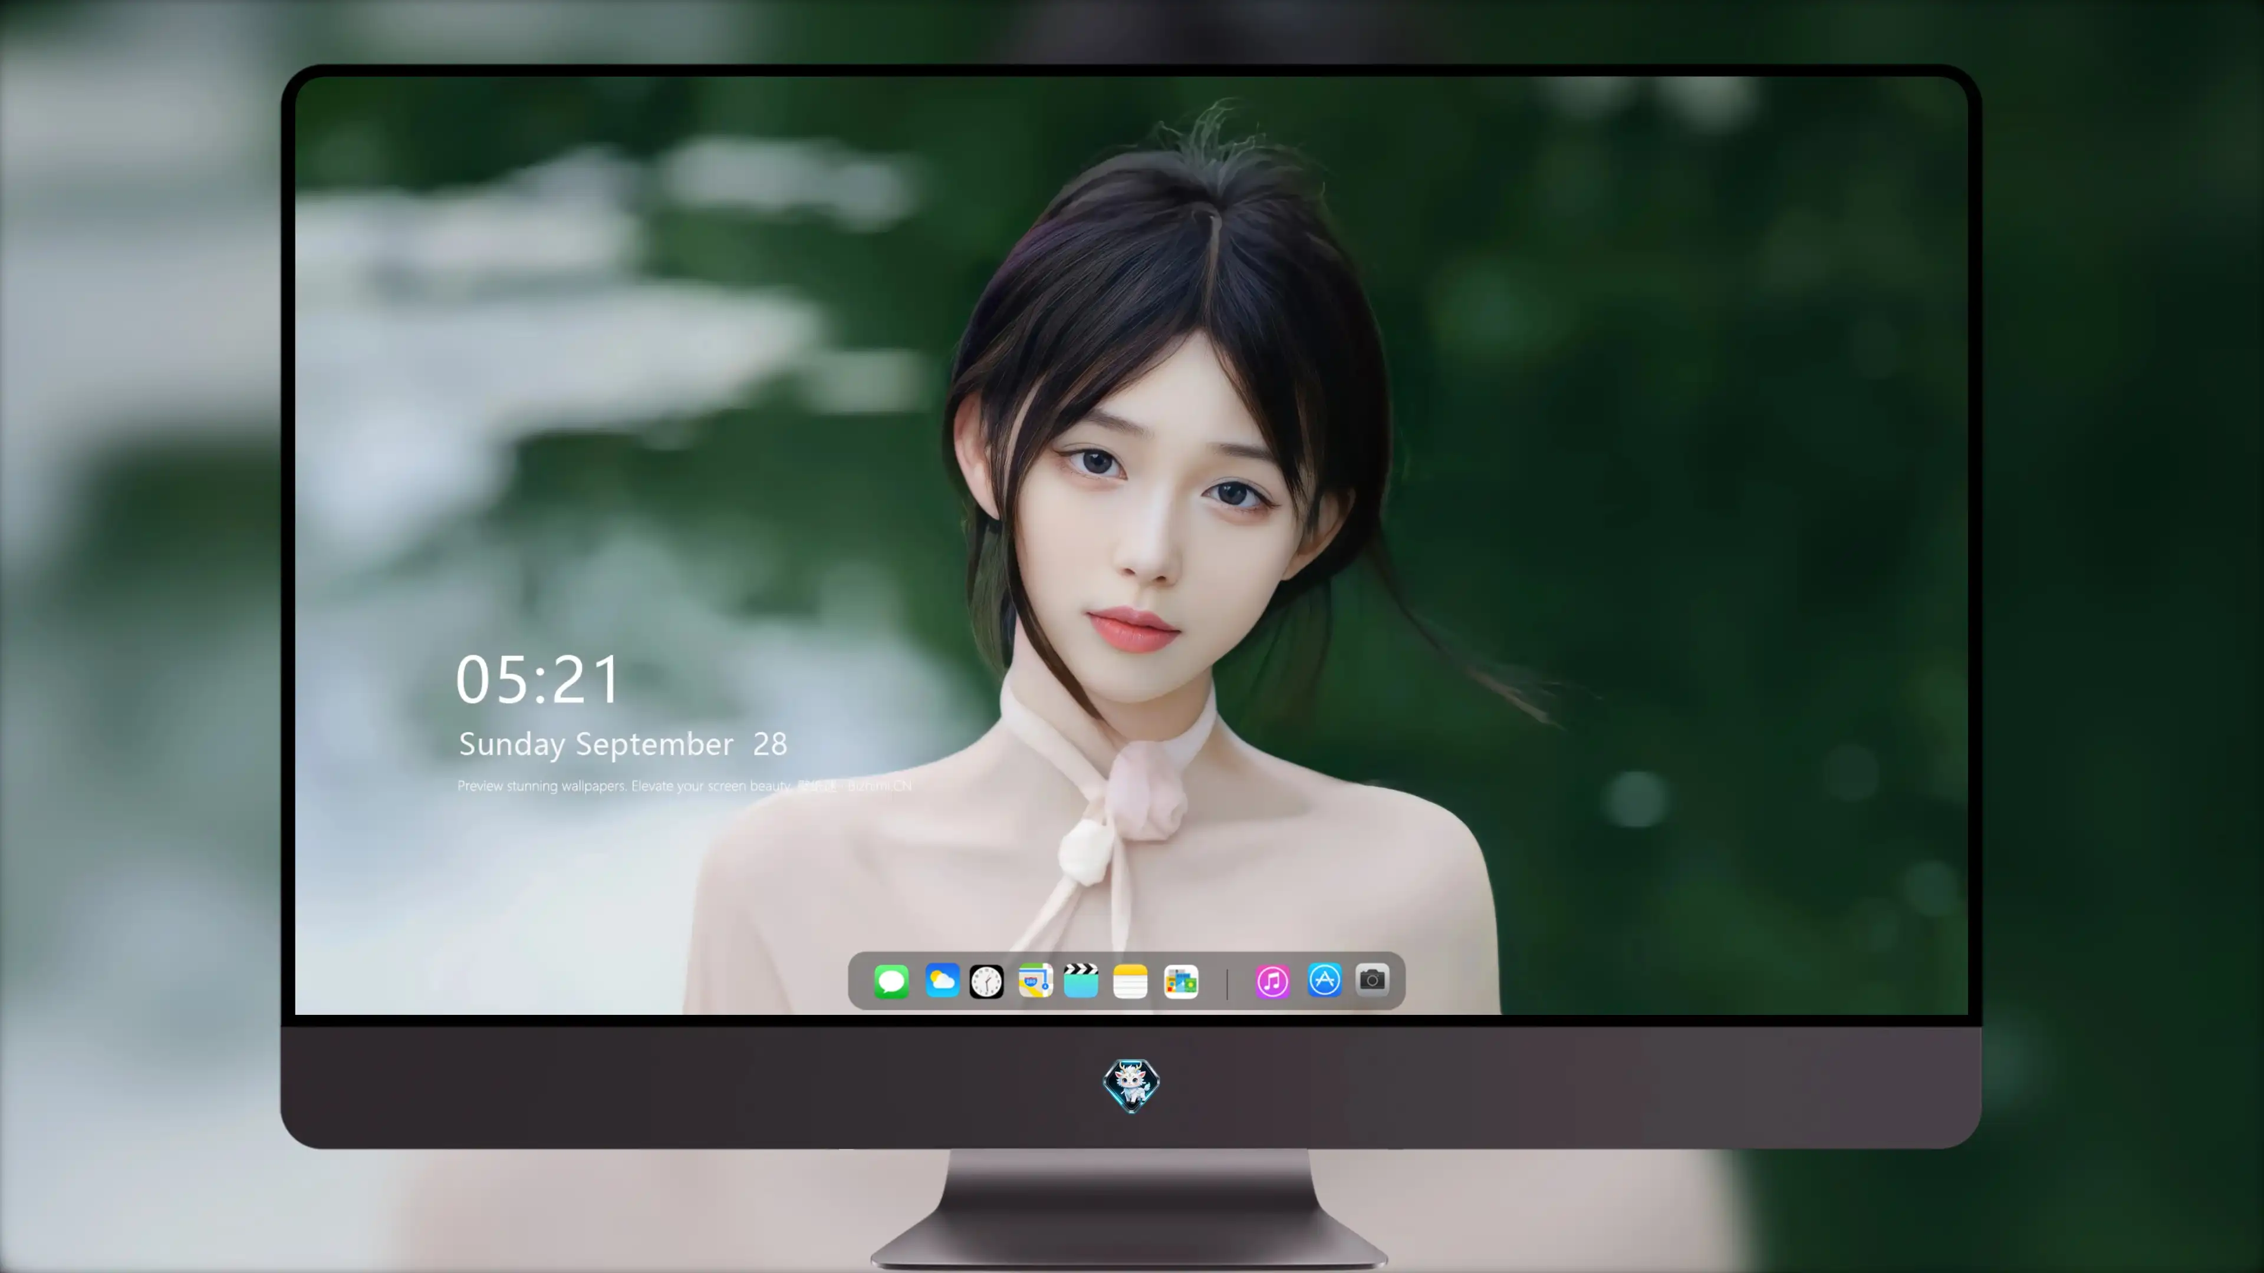This screenshot has height=1273, width=2264.
Task: Launch the iTunes music app
Action: [1273, 981]
